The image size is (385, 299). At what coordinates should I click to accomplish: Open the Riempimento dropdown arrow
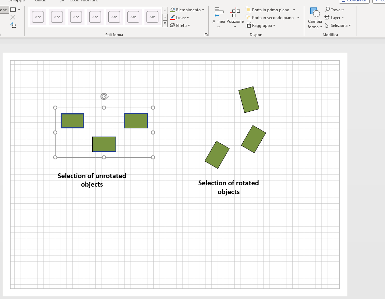click(203, 10)
